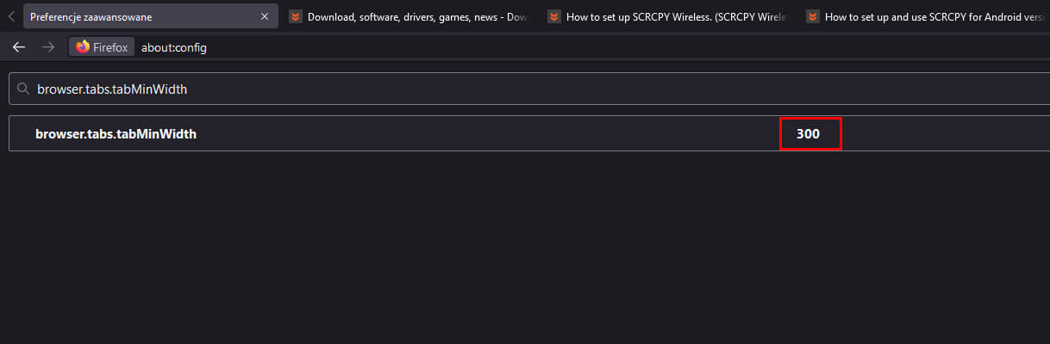This screenshot has height=344, width=1050.
Task: Click the Firefox logo in the address bar
Action: coord(83,47)
